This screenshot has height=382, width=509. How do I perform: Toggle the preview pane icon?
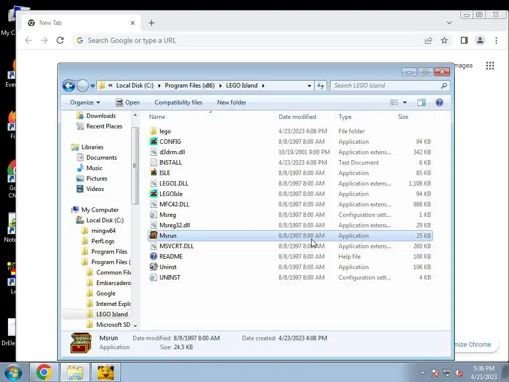422,102
